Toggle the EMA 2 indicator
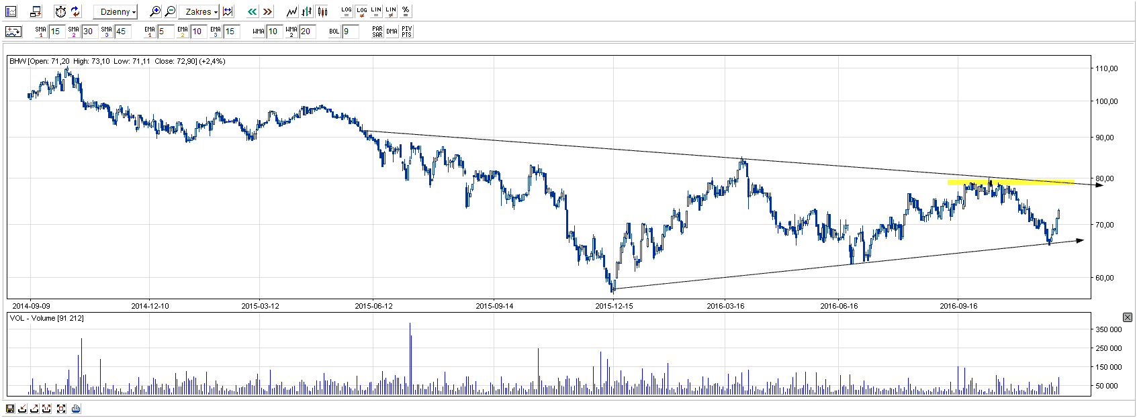The height and width of the screenshot is (418, 1137). pos(183,32)
